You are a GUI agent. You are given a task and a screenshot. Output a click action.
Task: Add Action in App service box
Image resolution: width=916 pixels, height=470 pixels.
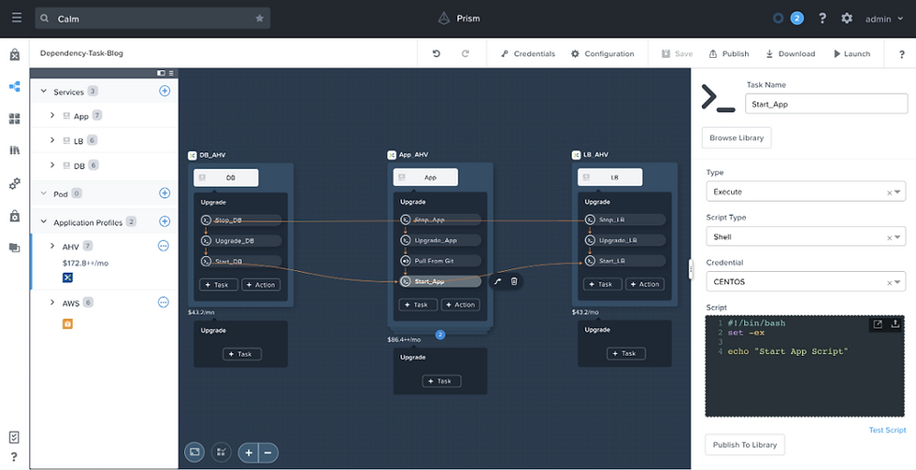[460, 305]
